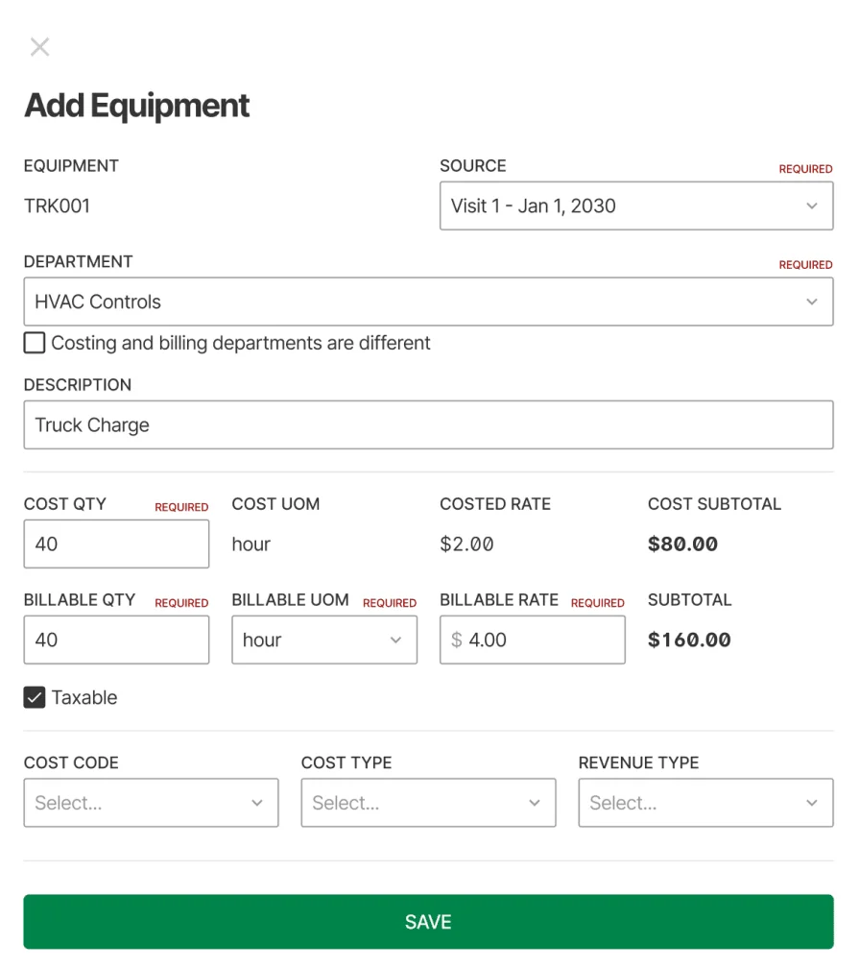The height and width of the screenshot is (967, 859).
Task: Click the Source dropdown chevron
Action: (814, 205)
